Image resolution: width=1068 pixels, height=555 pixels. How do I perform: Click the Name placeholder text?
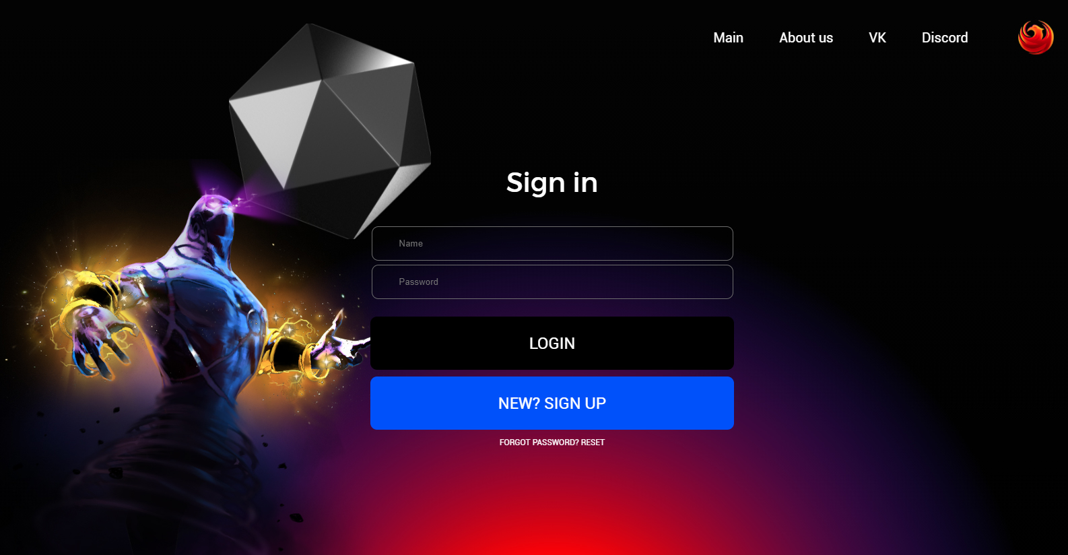pos(411,243)
